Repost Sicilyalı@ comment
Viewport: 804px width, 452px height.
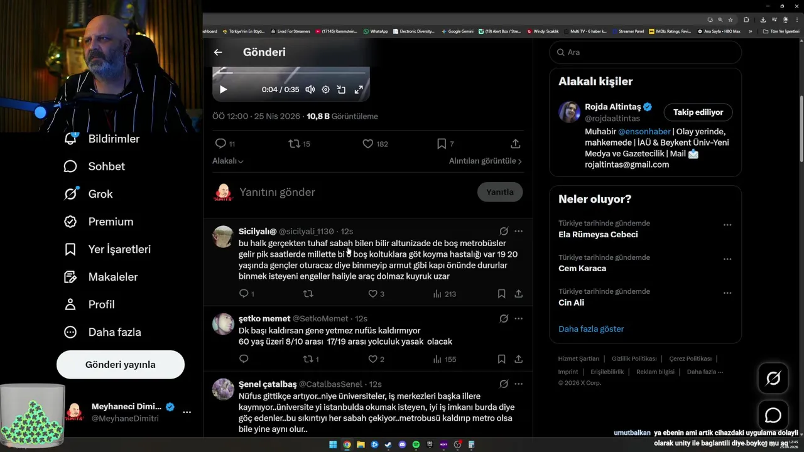(x=308, y=294)
